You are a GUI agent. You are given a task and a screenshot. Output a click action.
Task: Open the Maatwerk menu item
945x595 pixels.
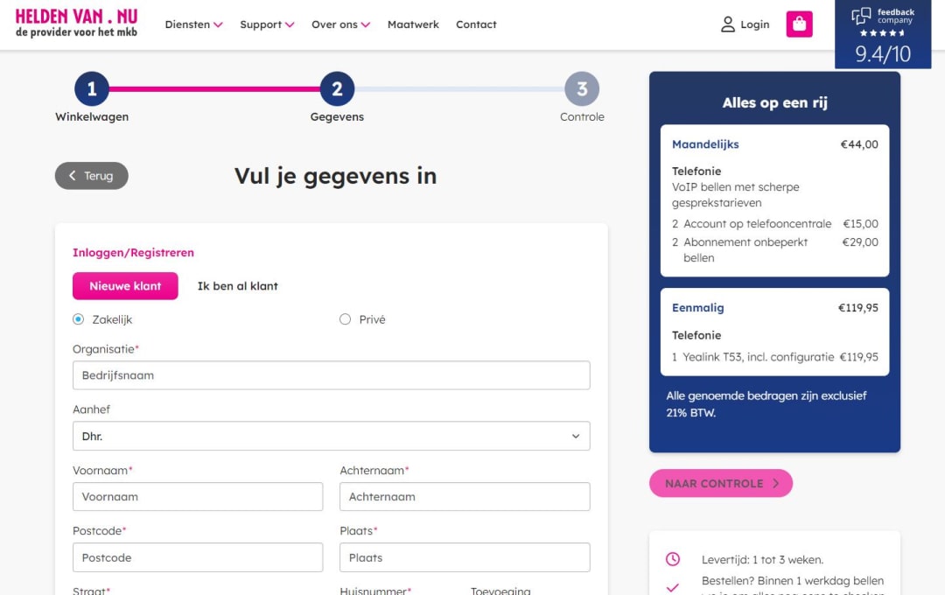click(x=413, y=24)
